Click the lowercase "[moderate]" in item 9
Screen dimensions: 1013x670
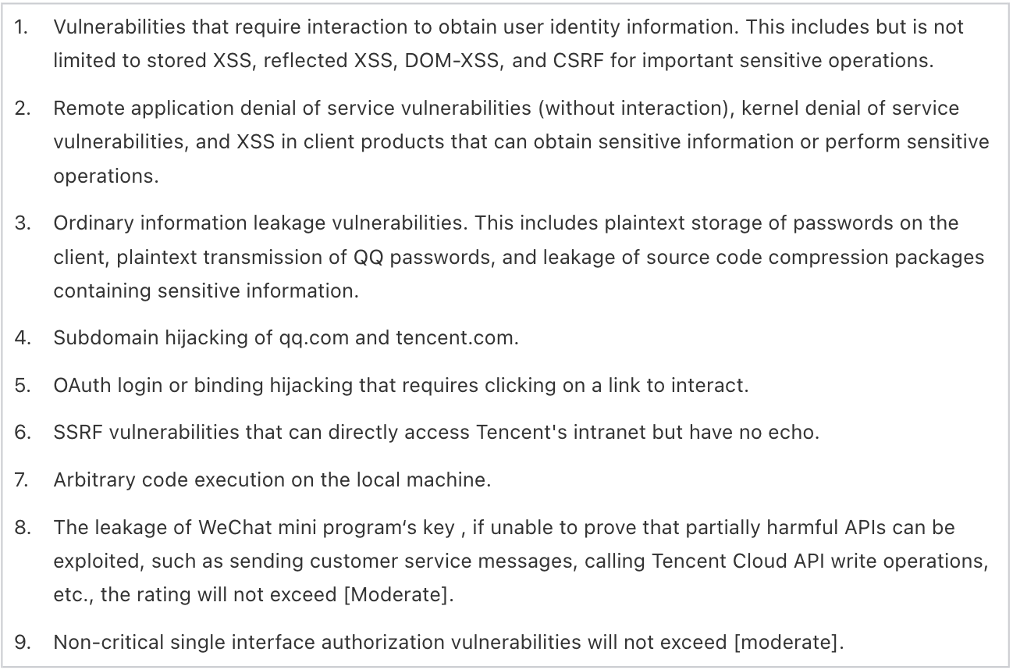(789, 643)
